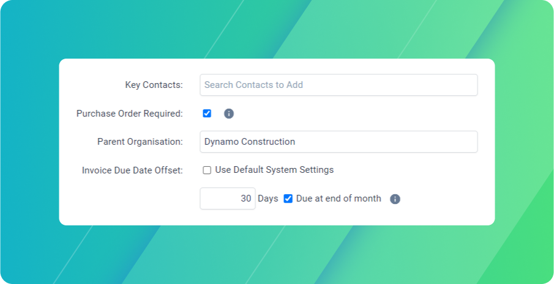
Task: Click the value 30 in the offset box
Action: click(x=245, y=198)
